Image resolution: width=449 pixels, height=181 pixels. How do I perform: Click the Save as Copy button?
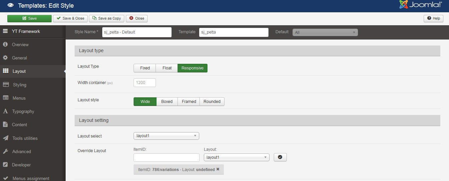[107, 18]
